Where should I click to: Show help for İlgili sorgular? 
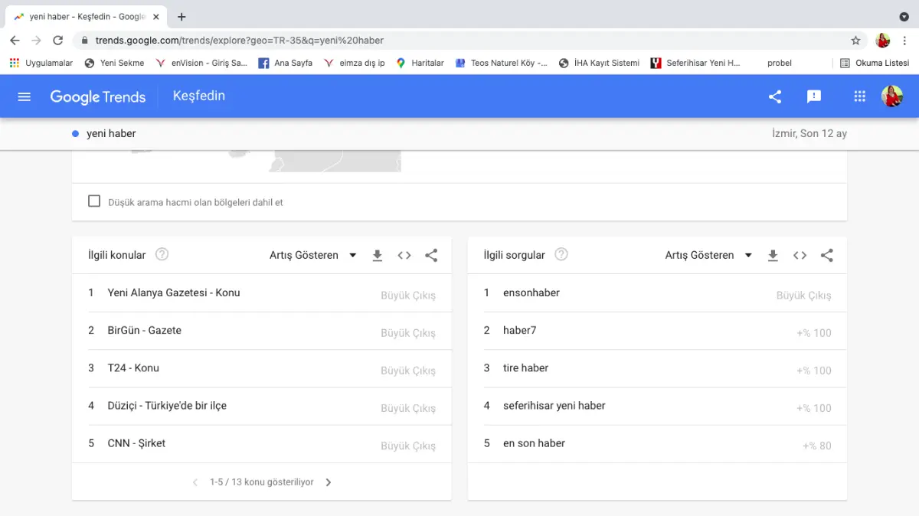(561, 254)
